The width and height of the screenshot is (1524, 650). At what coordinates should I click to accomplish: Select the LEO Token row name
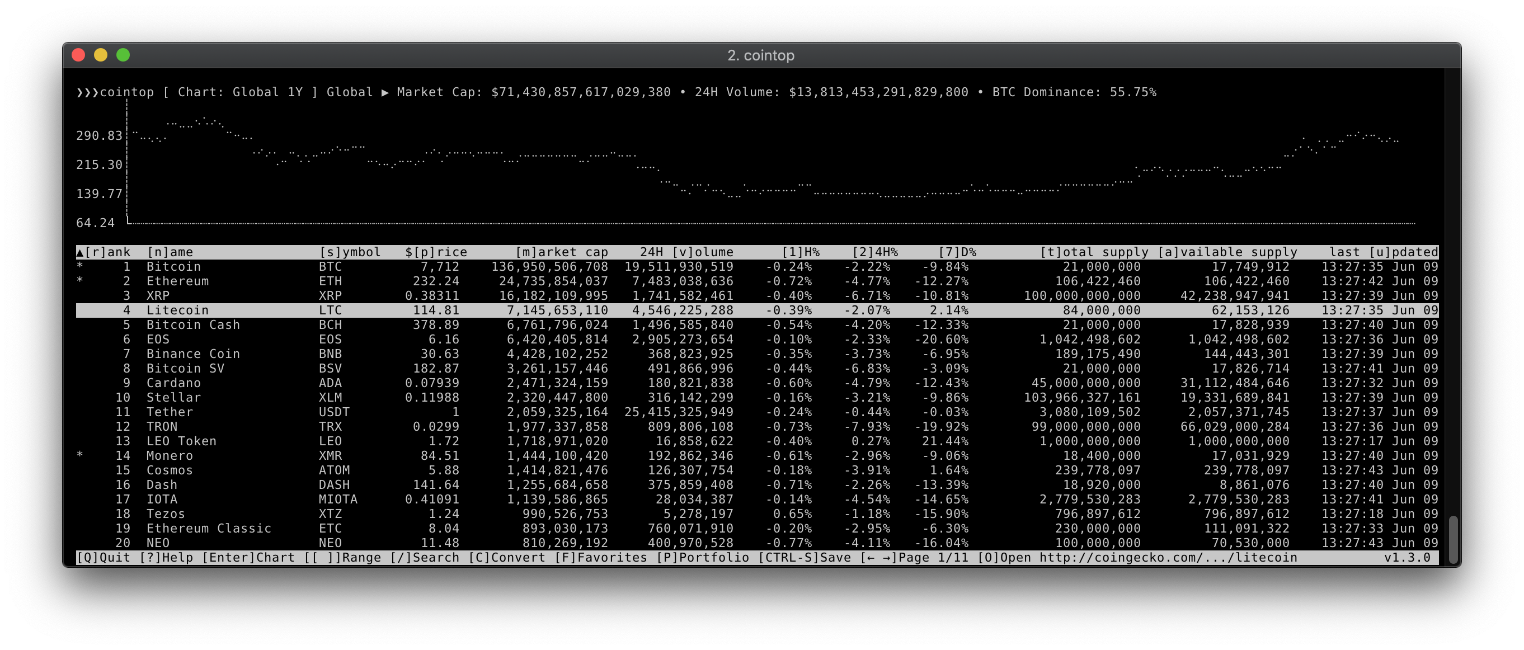coord(182,441)
